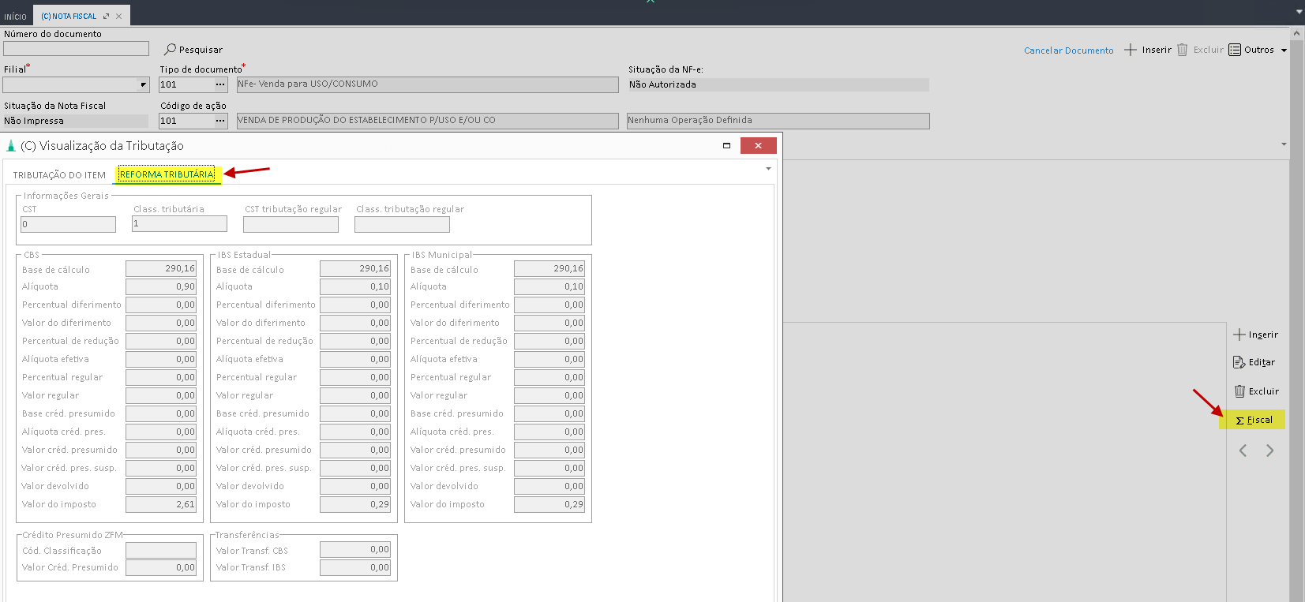1305x602 pixels.
Task: Click the Excluir trash icon in side panel
Action: coord(1239,391)
